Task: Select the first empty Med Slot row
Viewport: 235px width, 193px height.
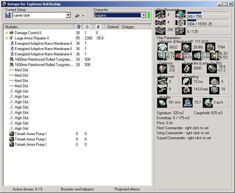Action: coord(21,70)
